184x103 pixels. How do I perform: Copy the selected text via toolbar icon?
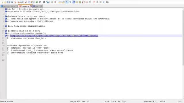(29, 2)
